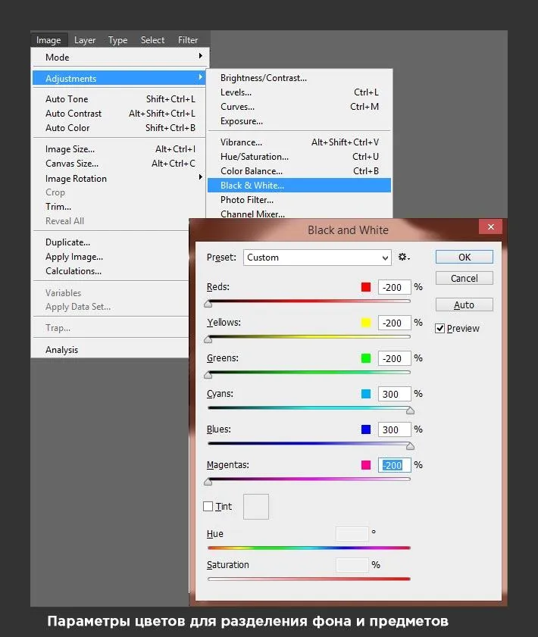Viewport: 538px width, 637px height.
Task: Open the Preset dropdown showing Custom
Action: (317, 258)
